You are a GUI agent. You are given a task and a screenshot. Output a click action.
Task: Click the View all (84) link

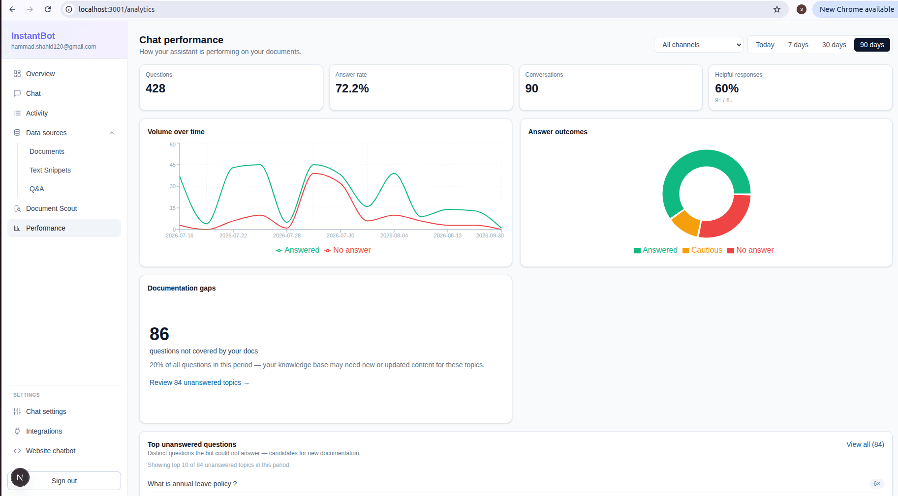coord(865,444)
